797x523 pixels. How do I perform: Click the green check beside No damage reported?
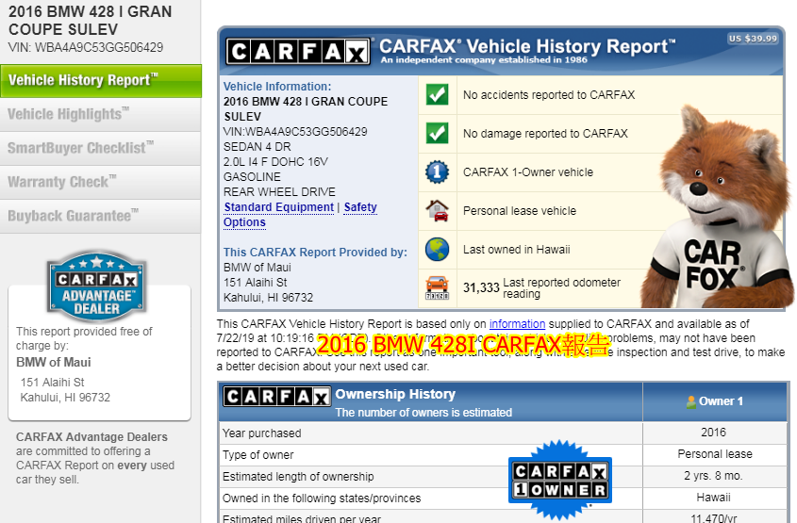(437, 134)
